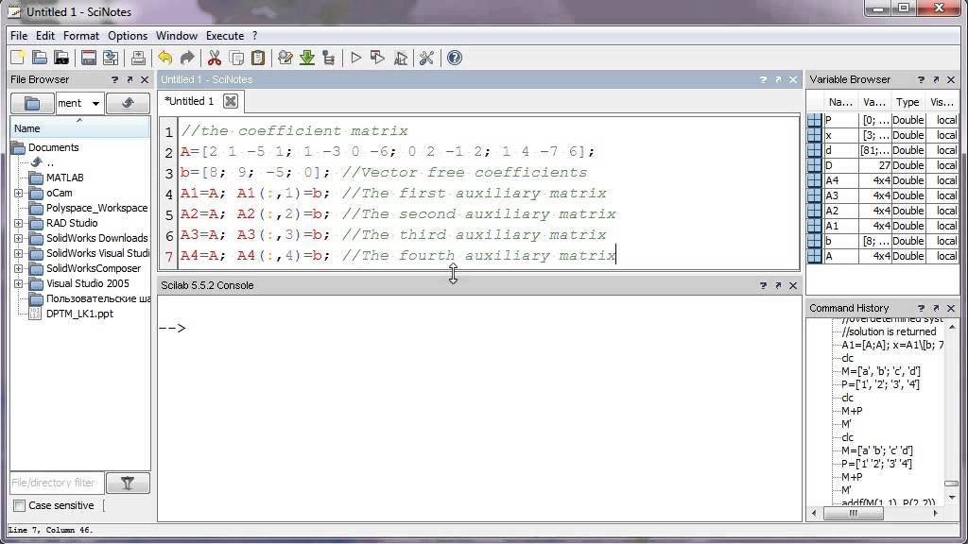Create a new file with toolbar icon
The image size is (968, 544).
(x=17, y=58)
